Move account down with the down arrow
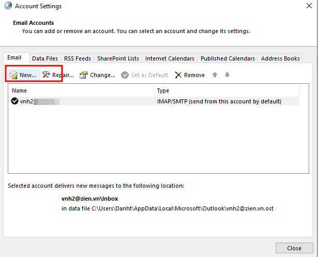318x257 pixels. [x=227, y=75]
